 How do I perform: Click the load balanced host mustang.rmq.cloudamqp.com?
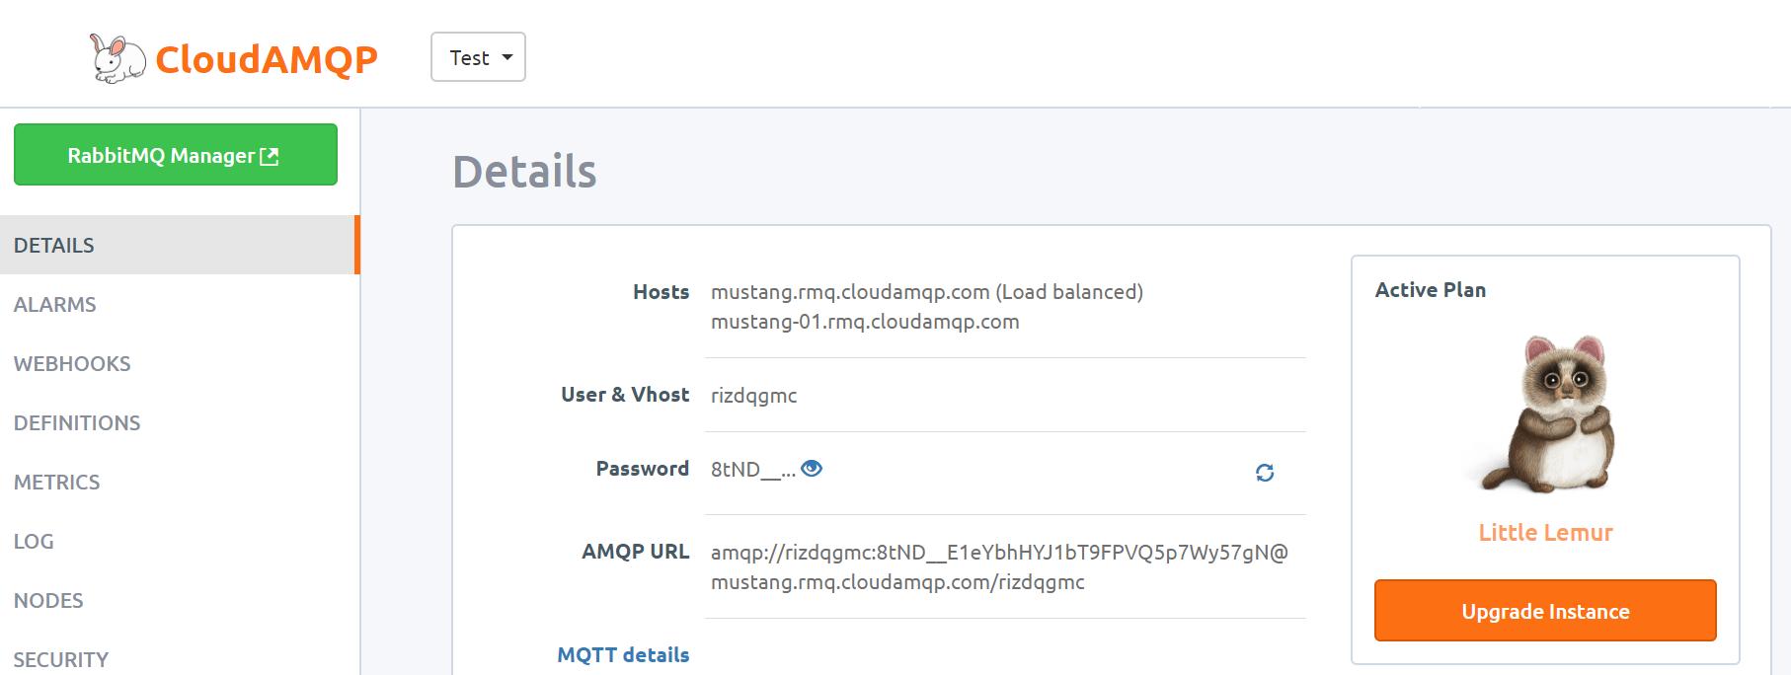927,292
